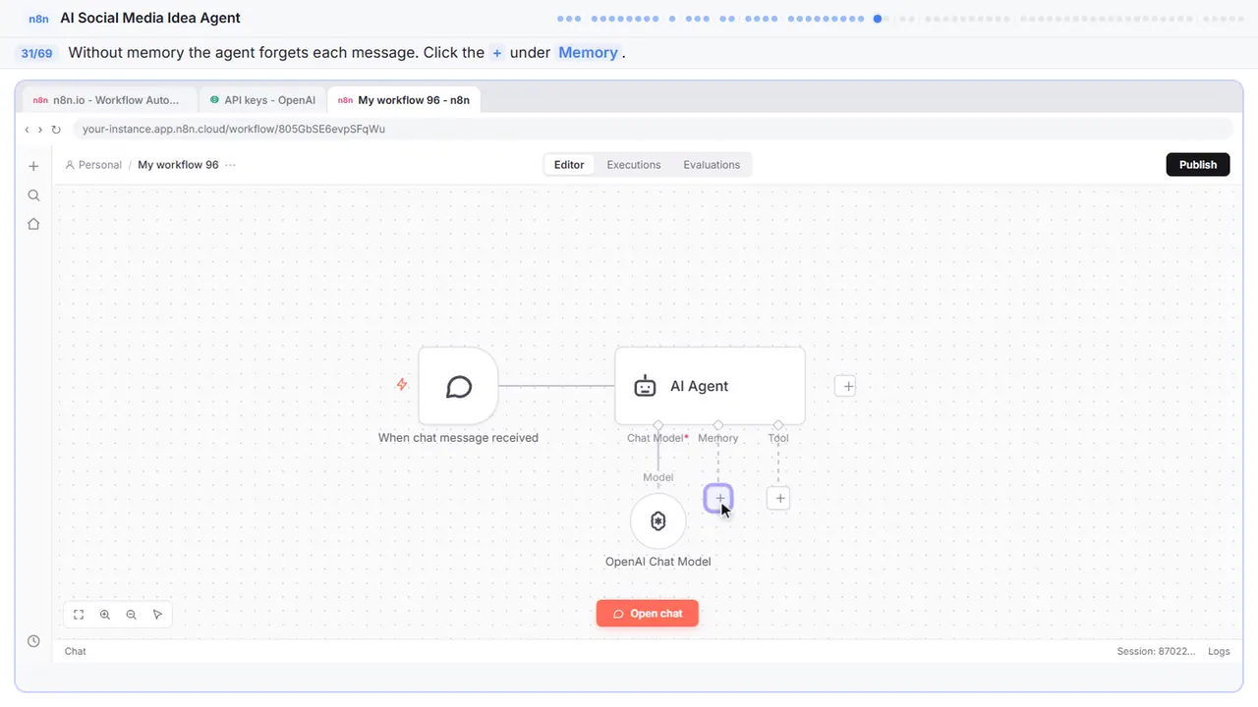Open workflow options ellipsis menu

tap(231, 165)
